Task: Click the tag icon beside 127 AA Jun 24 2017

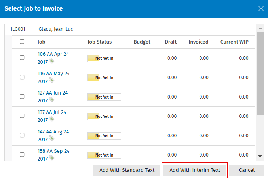Action: 51,99
